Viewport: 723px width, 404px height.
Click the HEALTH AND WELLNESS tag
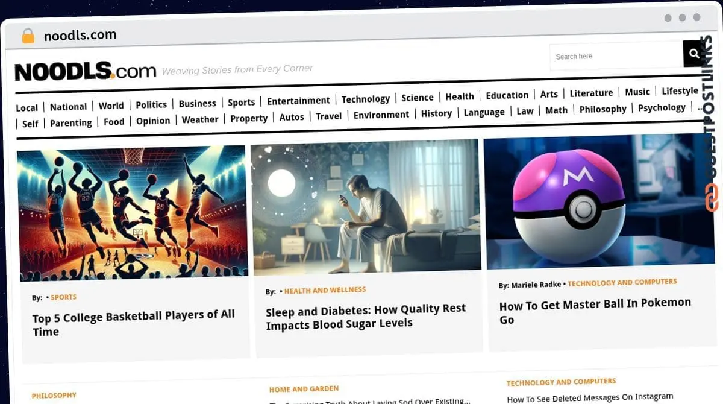coord(325,290)
